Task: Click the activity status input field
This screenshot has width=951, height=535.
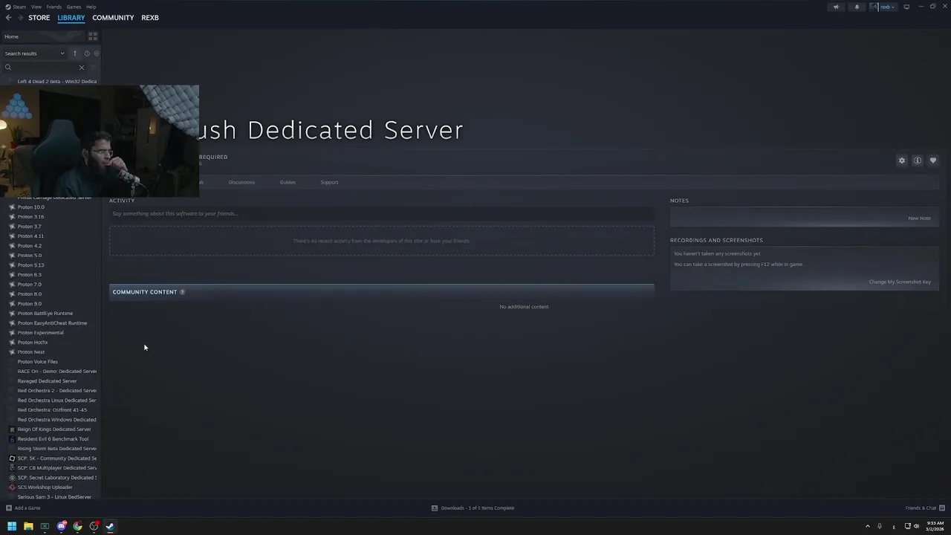Action: pyautogui.click(x=382, y=214)
